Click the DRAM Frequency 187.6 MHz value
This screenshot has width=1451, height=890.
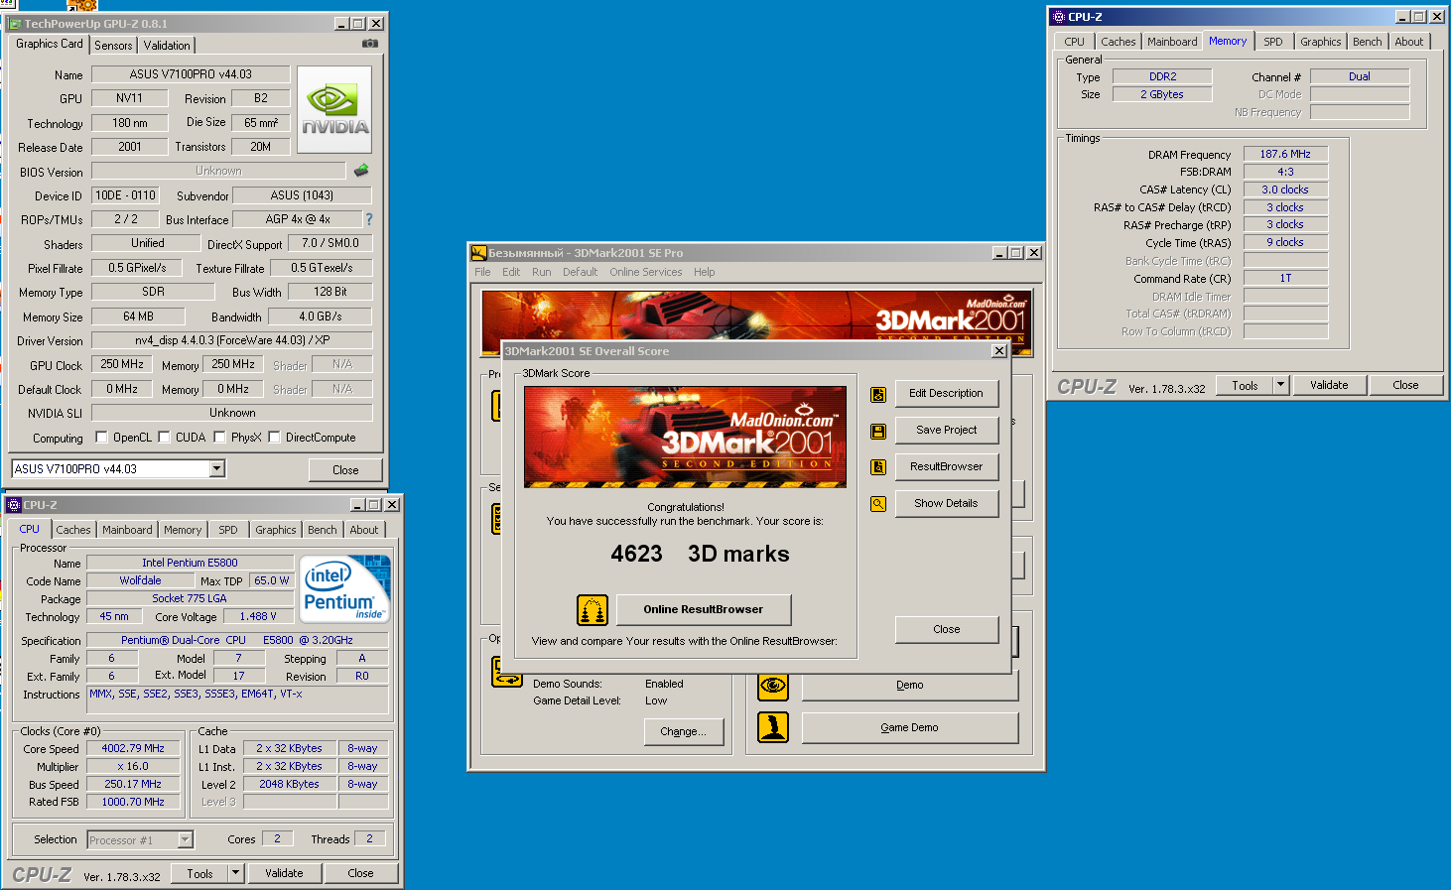(1285, 155)
